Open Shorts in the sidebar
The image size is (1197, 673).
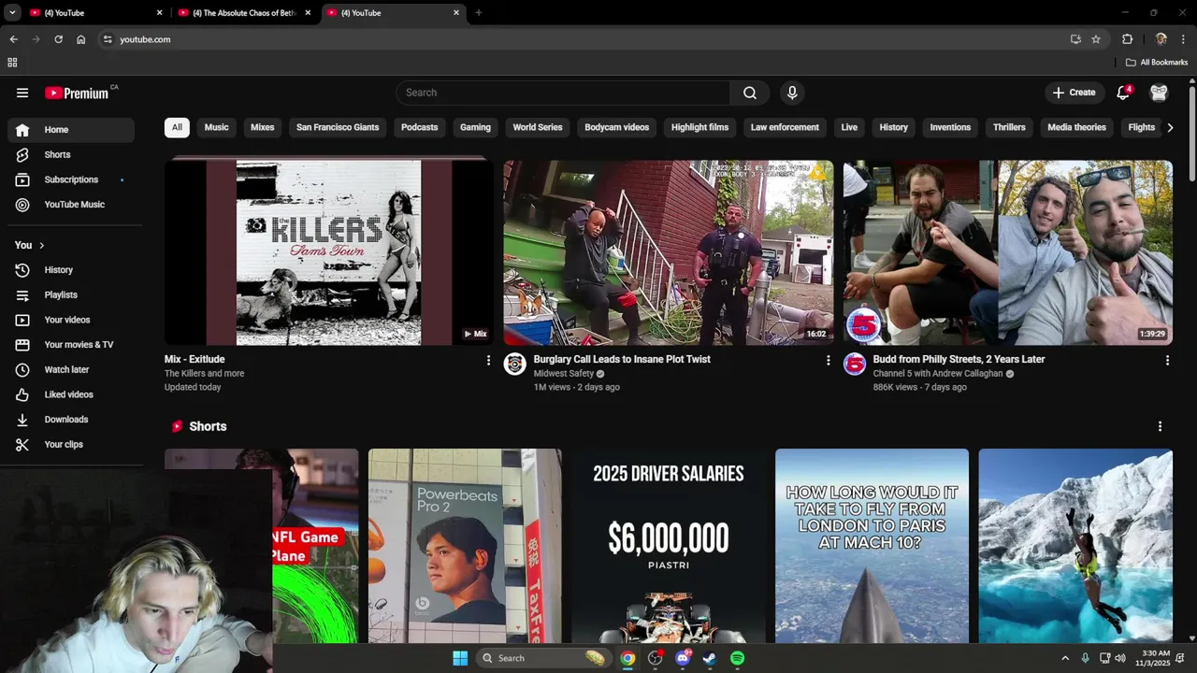coord(71,154)
